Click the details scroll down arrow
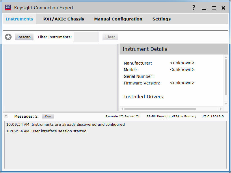 pyautogui.click(x=226, y=104)
